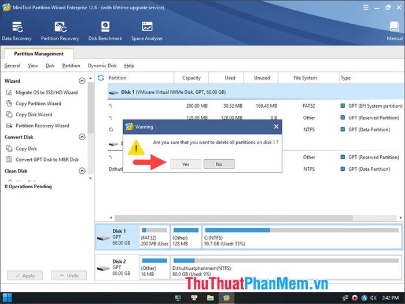Sort by the Type column header
This screenshot has height=304, width=405.
point(372,78)
